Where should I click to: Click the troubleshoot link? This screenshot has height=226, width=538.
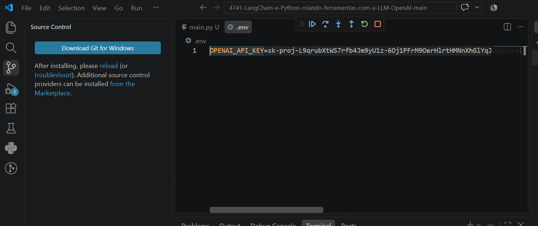tap(53, 75)
